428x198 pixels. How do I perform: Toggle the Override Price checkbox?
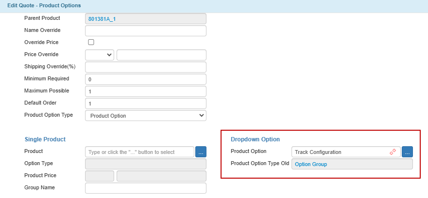[x=91, y=42]
